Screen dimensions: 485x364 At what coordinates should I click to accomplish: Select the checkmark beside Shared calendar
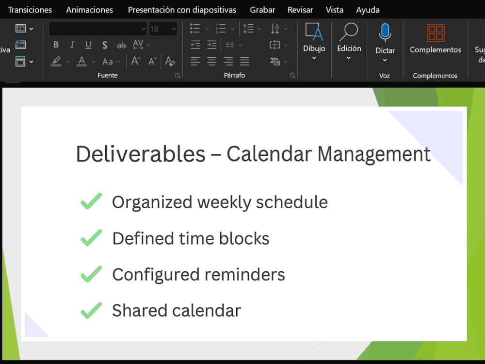pos(91,310)
